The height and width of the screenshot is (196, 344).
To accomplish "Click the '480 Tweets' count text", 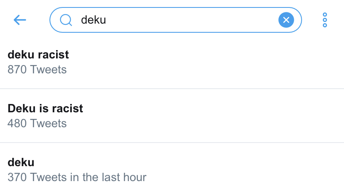I will click(x=37, y=123).
